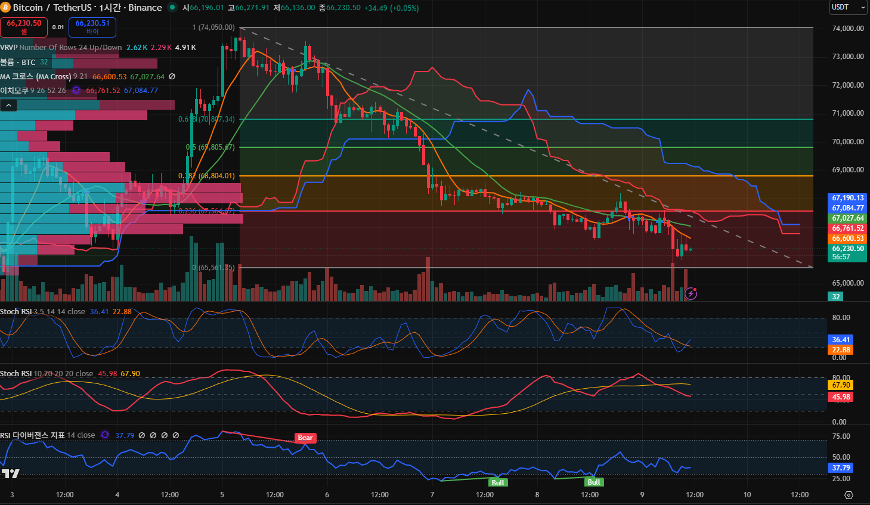Click the MA Cross null-value symbol

tap(172, 76)
